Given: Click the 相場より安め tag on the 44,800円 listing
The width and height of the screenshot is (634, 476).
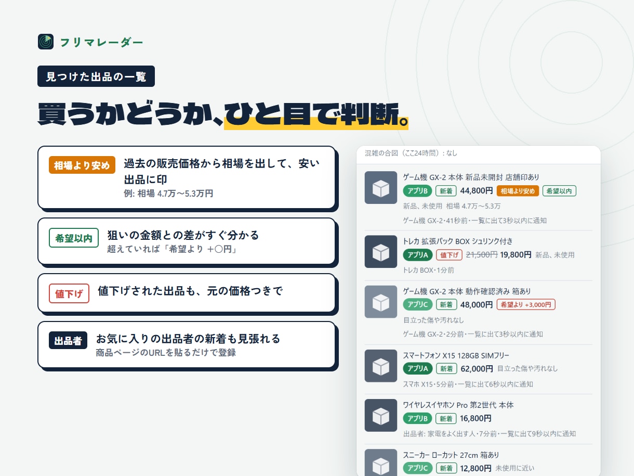Looking at the screenshot, I should (518, 191).
